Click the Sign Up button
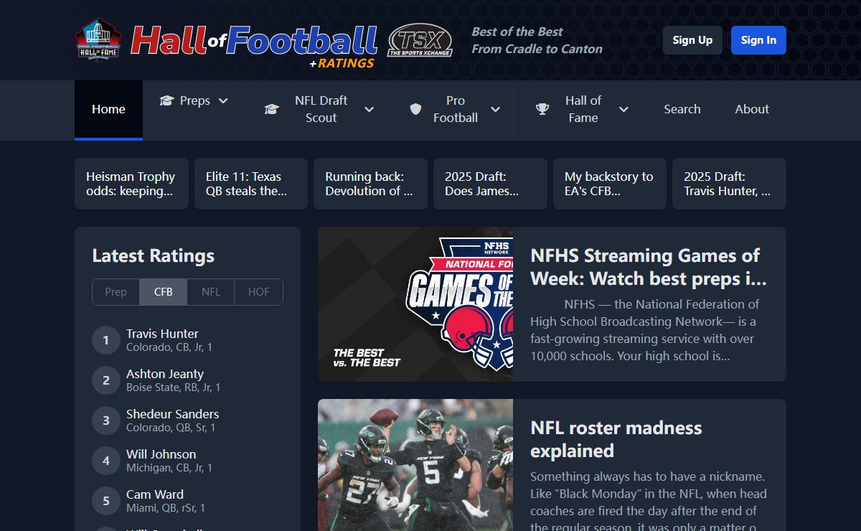 [692, 40]
